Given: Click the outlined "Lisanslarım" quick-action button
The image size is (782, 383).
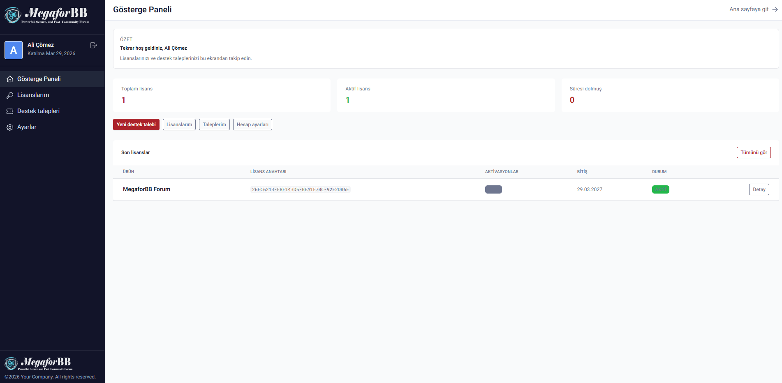Looking at the screenshot, I should tap(179, 125).
